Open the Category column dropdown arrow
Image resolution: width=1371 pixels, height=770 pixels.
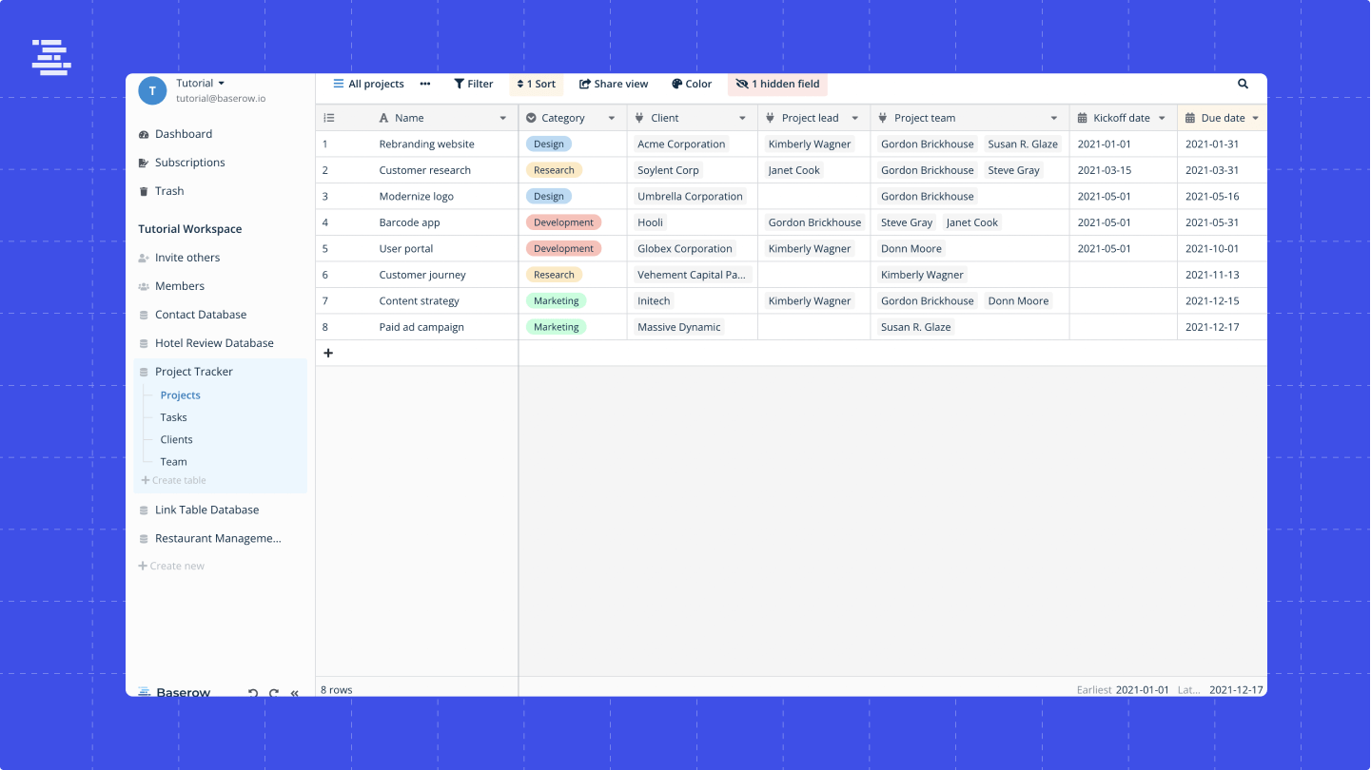pos(612,118)
